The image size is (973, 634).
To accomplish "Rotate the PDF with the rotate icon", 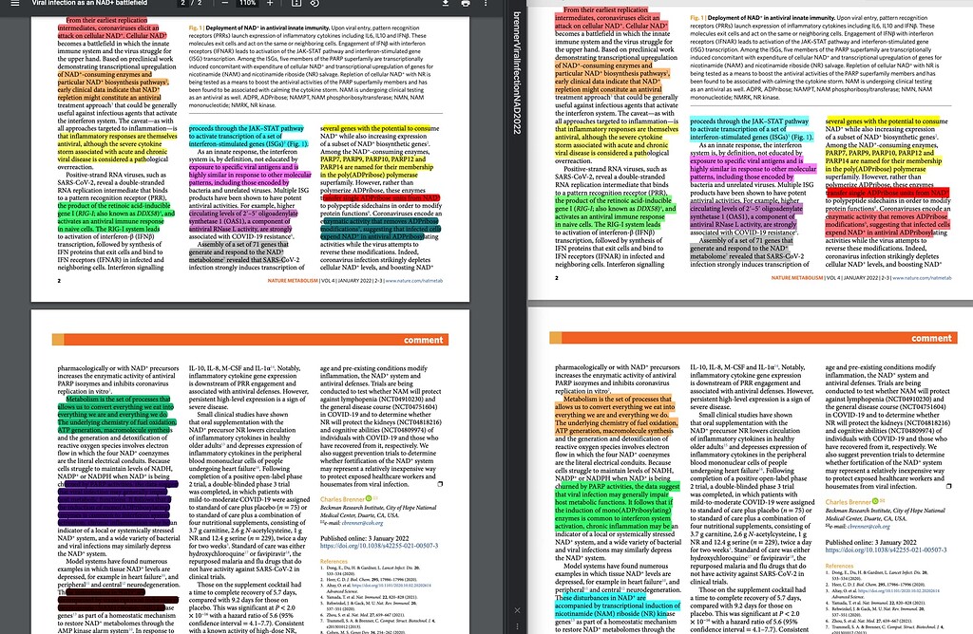I will click(x=315, y=5).
